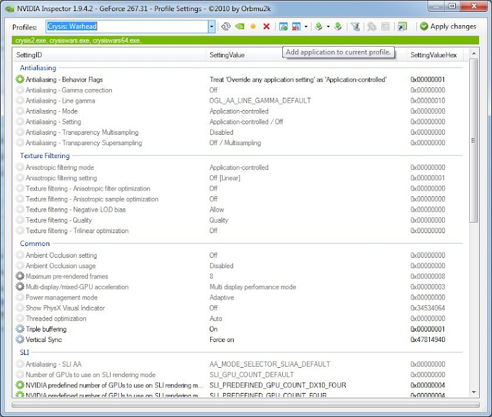
Task: Select Texture filtering - Negative LOD bias
Action: click(240, 210)
